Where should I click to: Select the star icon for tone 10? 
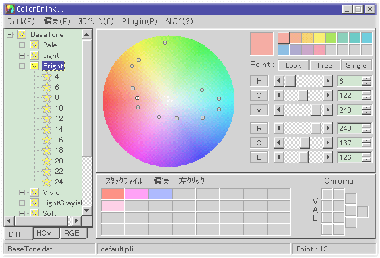[47, 108]
